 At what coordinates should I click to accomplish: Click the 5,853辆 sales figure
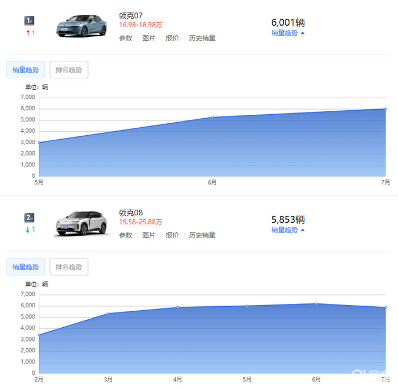288,220
